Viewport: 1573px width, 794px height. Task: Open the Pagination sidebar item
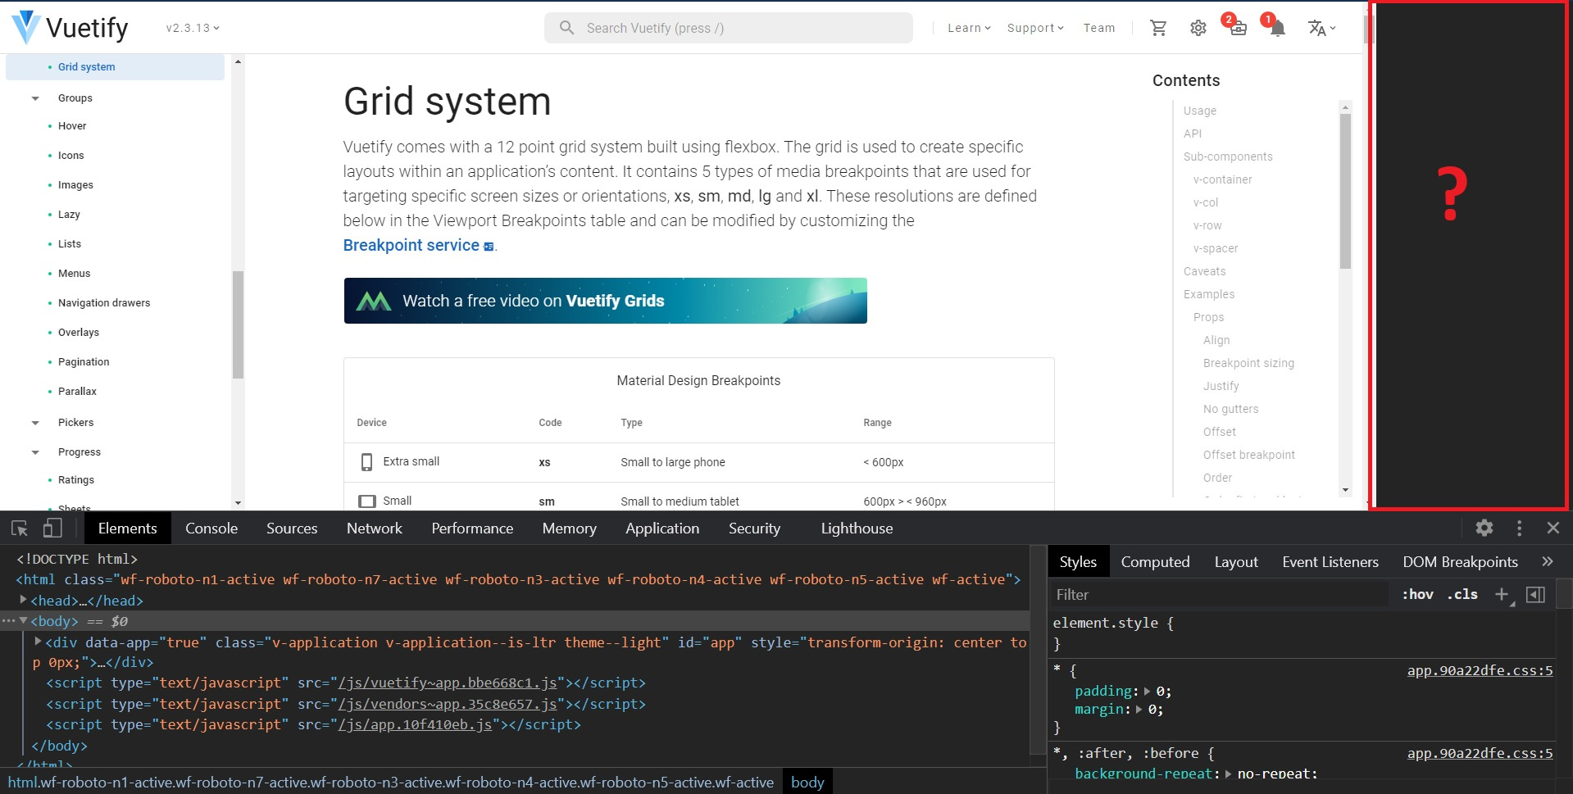(84, 362)
